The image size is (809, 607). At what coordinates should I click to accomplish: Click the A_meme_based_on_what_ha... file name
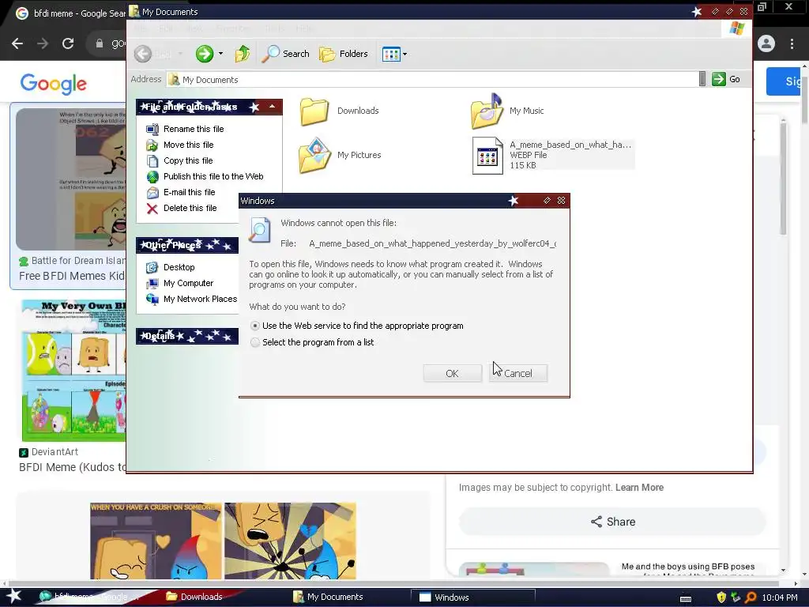[x=570, y=145]
